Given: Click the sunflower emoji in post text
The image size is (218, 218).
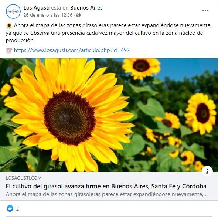Looking at the screenshot, I should point(9,26).
